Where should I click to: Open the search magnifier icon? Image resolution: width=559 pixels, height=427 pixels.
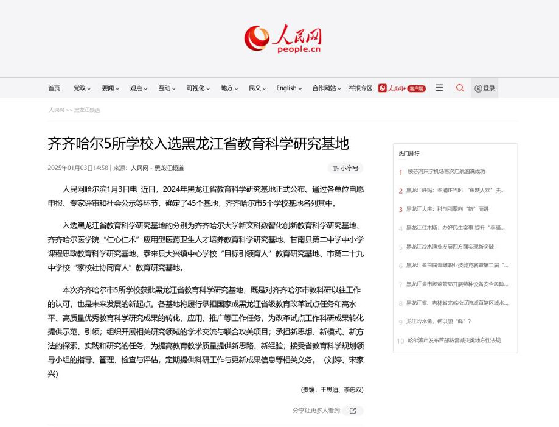(460, 88)
